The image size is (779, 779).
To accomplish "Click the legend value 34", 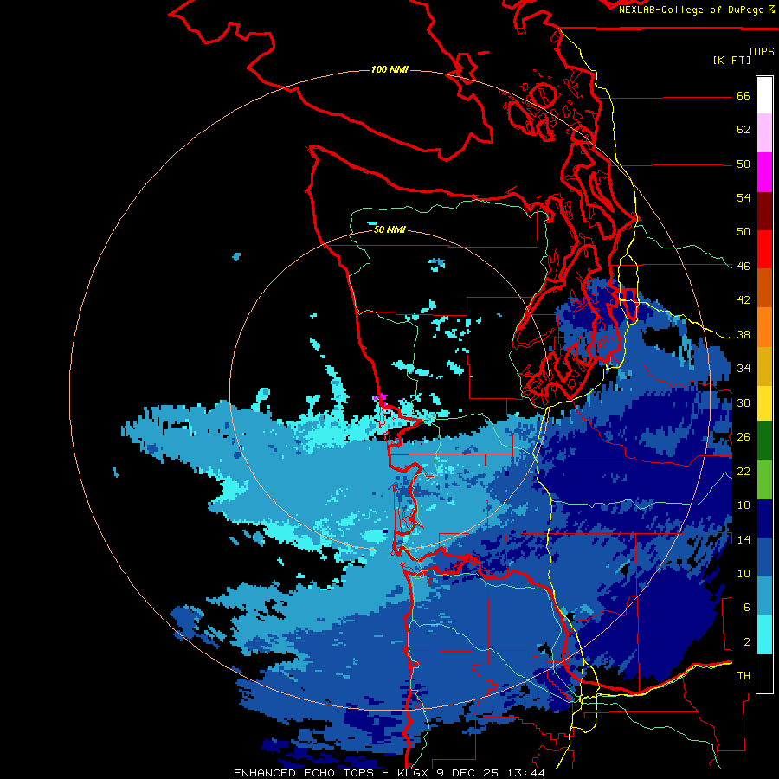I will click(x=744, y=369).
